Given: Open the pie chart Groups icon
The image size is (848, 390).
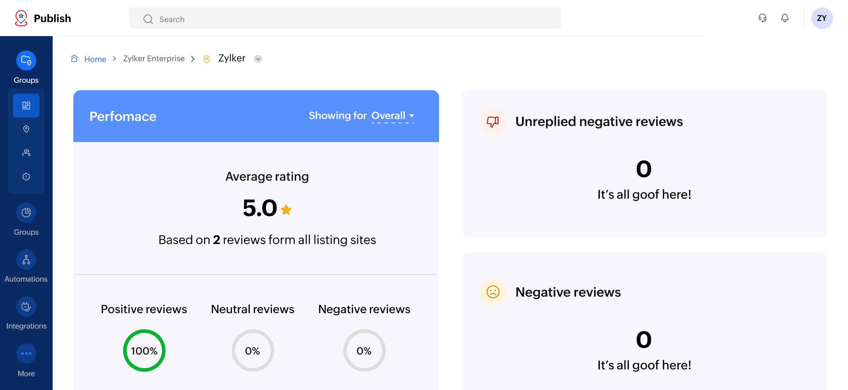Looking at the screenshot, I should 26,213.
